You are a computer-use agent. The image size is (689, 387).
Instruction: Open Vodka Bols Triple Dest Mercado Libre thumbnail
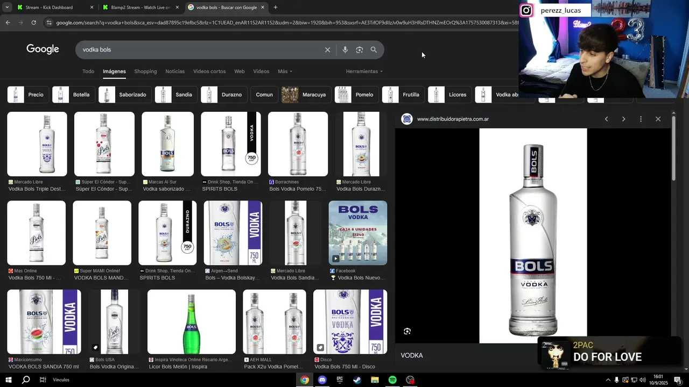(x=37, y=144)
